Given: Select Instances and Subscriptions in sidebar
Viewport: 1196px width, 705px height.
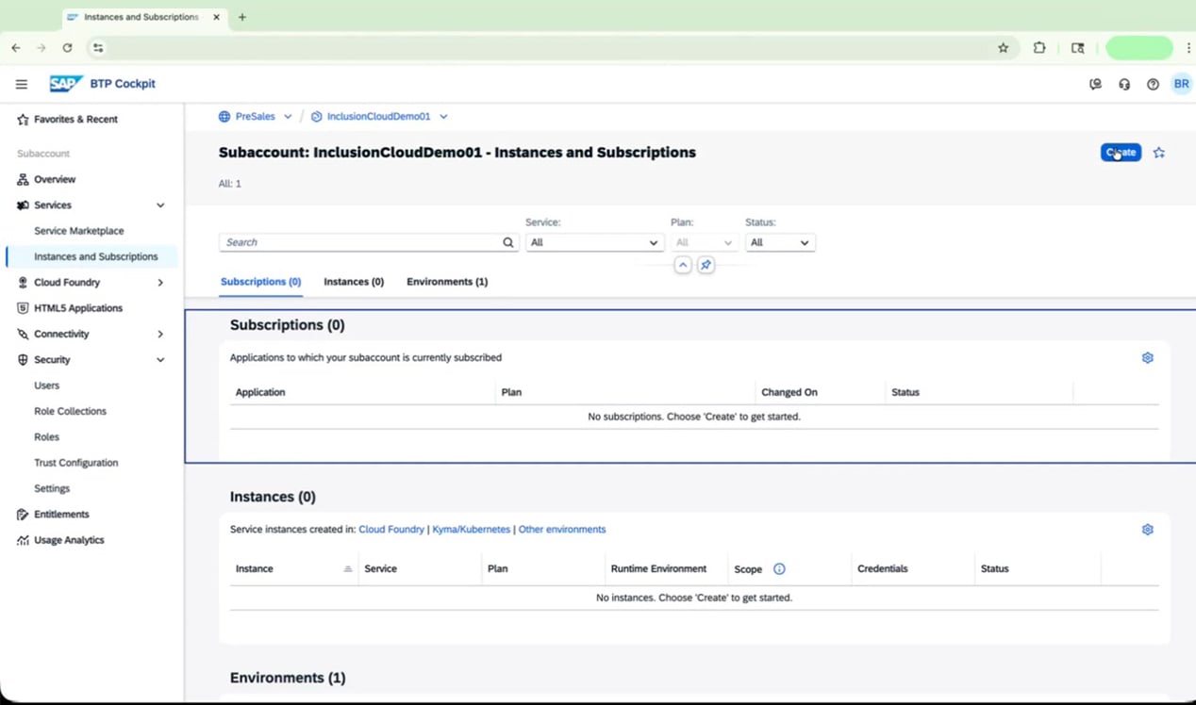Looking at the screenshot, I should 96,256.
